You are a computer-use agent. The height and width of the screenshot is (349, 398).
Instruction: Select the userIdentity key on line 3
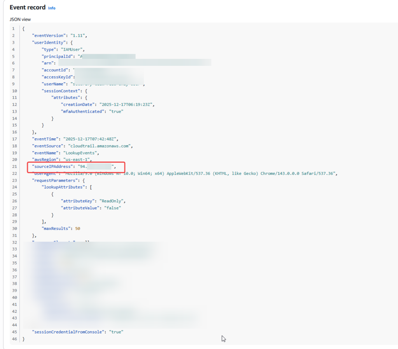tap(48, 42)
